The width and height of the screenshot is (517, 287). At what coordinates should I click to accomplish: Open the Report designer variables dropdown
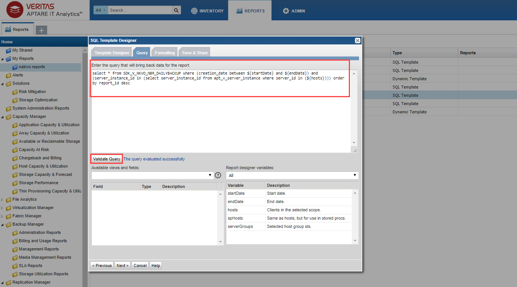pos(292,175)
